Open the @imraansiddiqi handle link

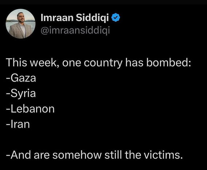tap(75, 31)
